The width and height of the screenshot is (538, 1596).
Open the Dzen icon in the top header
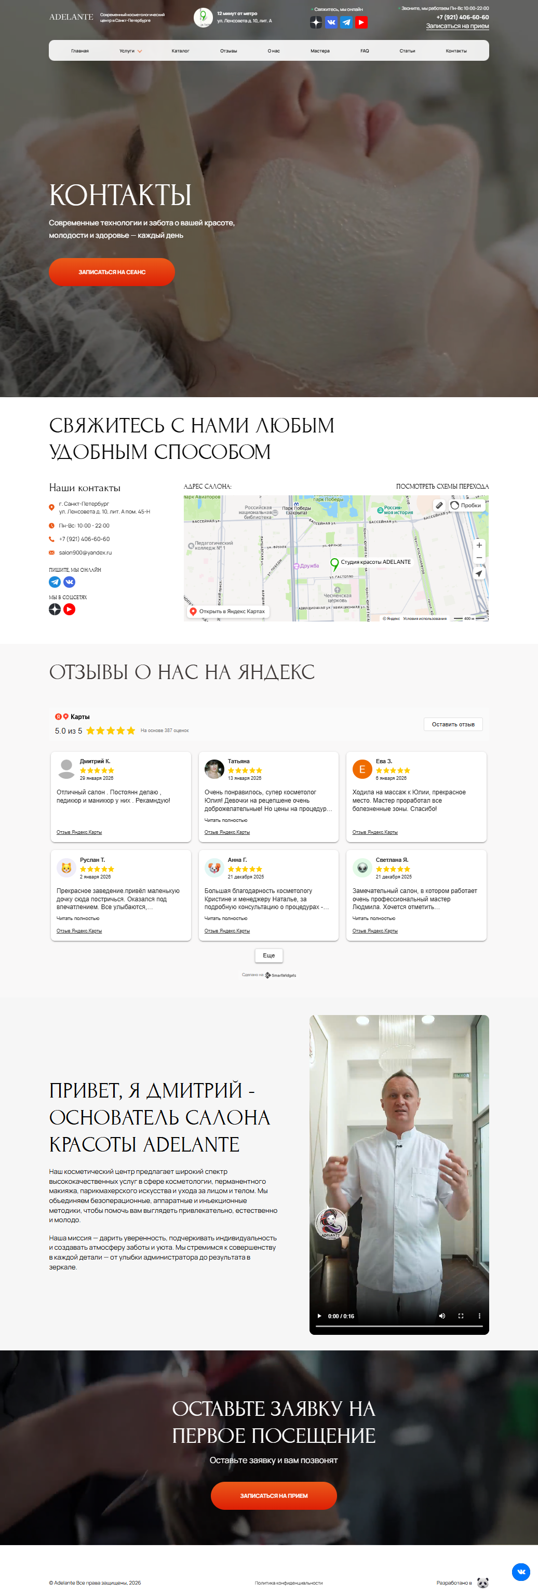316,22
